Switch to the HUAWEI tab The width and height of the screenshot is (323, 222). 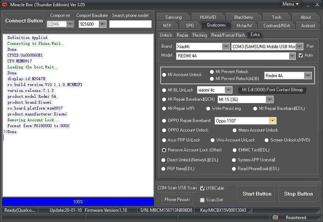pyautogui.click(x=208, y=17)
